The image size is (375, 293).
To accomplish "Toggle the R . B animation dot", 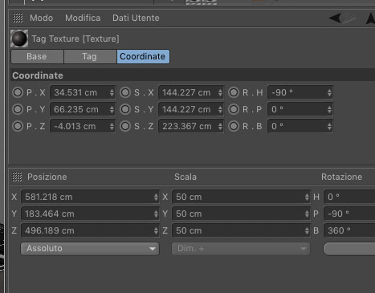I will [234, 126].
